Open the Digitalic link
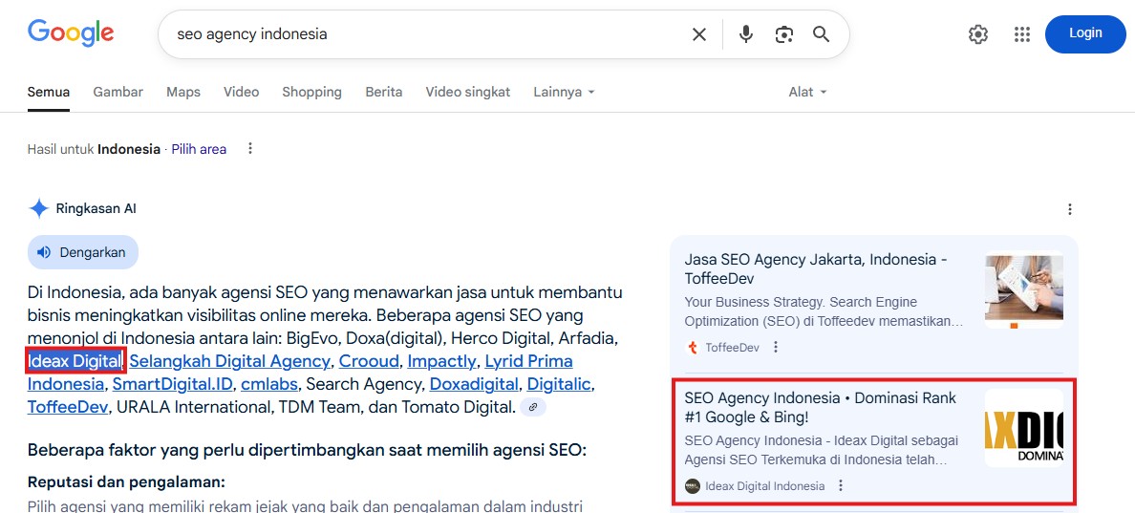1135x513 pixels. [559, 383]
